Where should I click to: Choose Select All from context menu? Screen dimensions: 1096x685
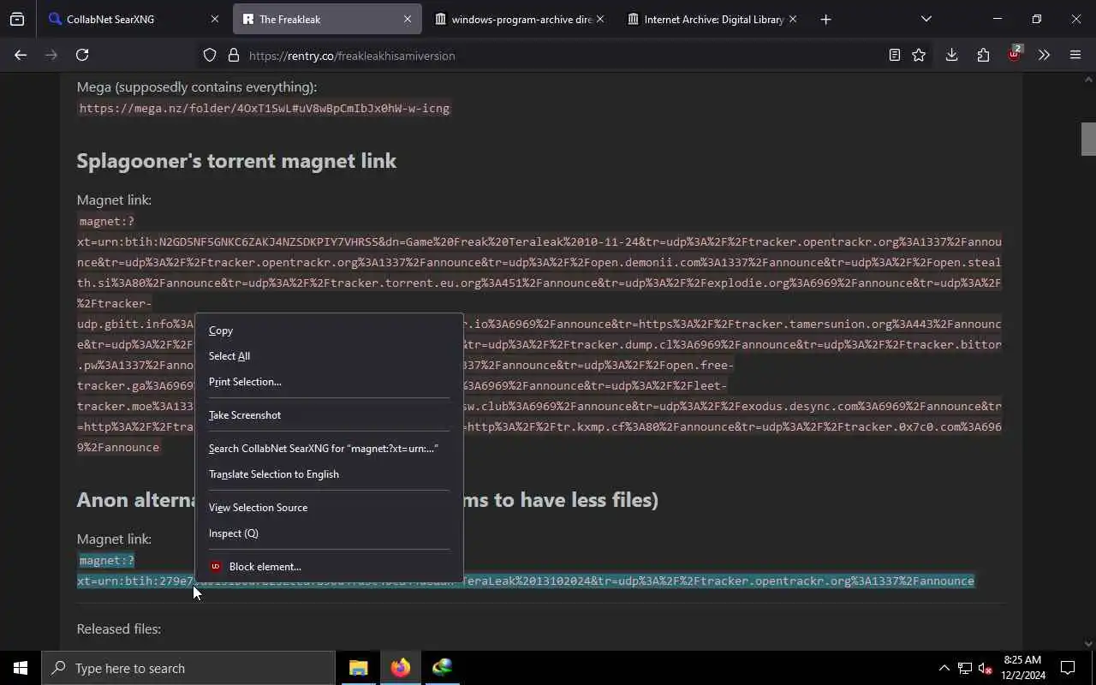point(329,356)
